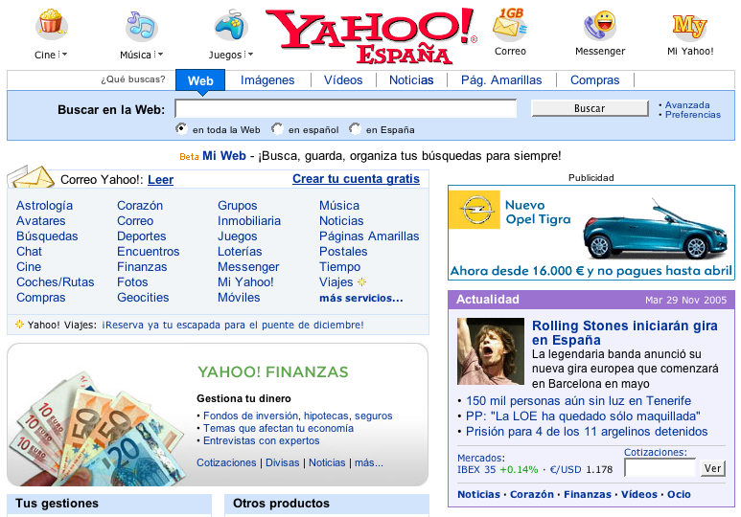Expand the Cine dropdown arrow

[64, 56]
